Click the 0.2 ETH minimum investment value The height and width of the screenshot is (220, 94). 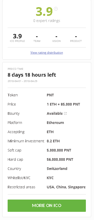point(53,141)
